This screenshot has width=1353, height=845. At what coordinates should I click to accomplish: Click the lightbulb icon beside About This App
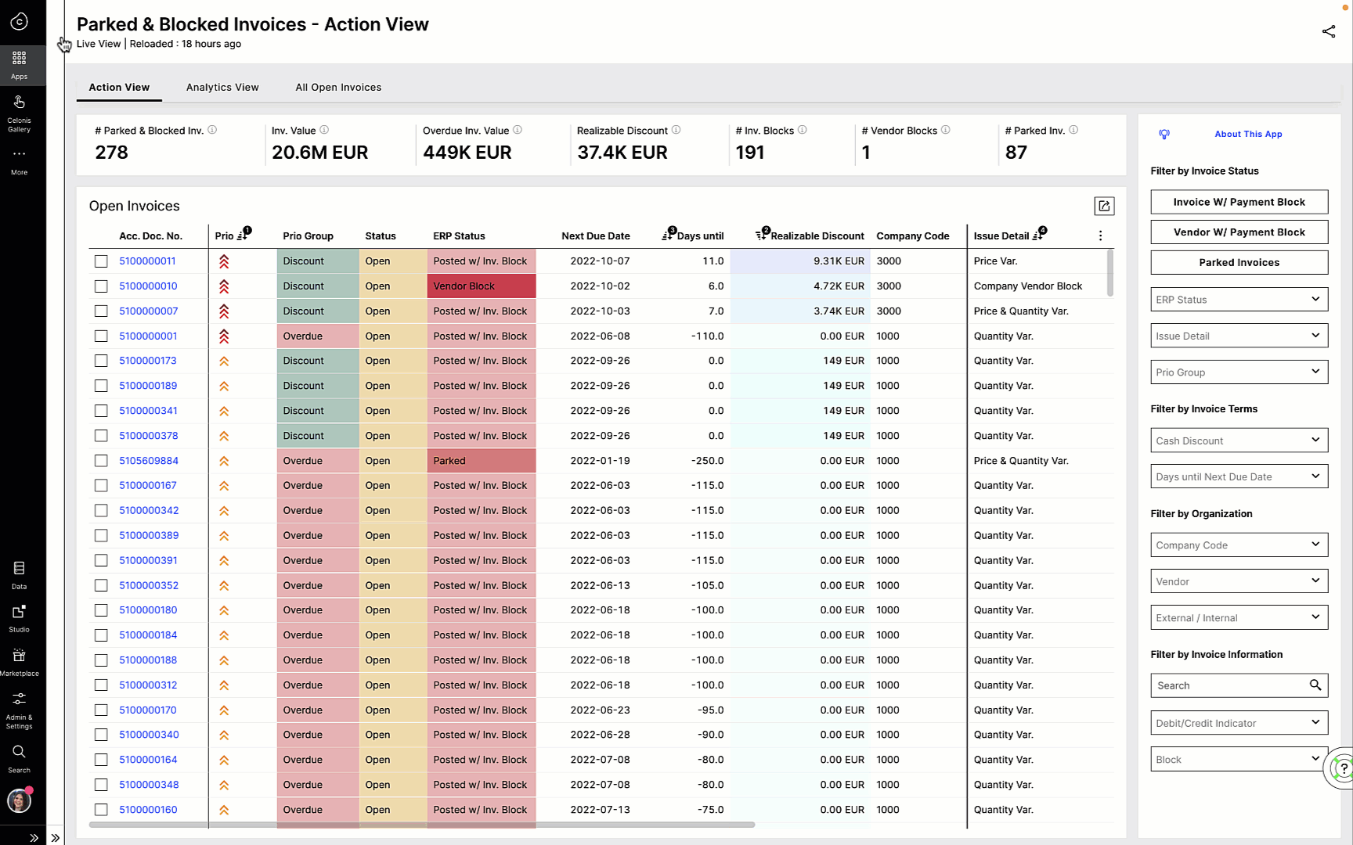[x=1164, y=134]
